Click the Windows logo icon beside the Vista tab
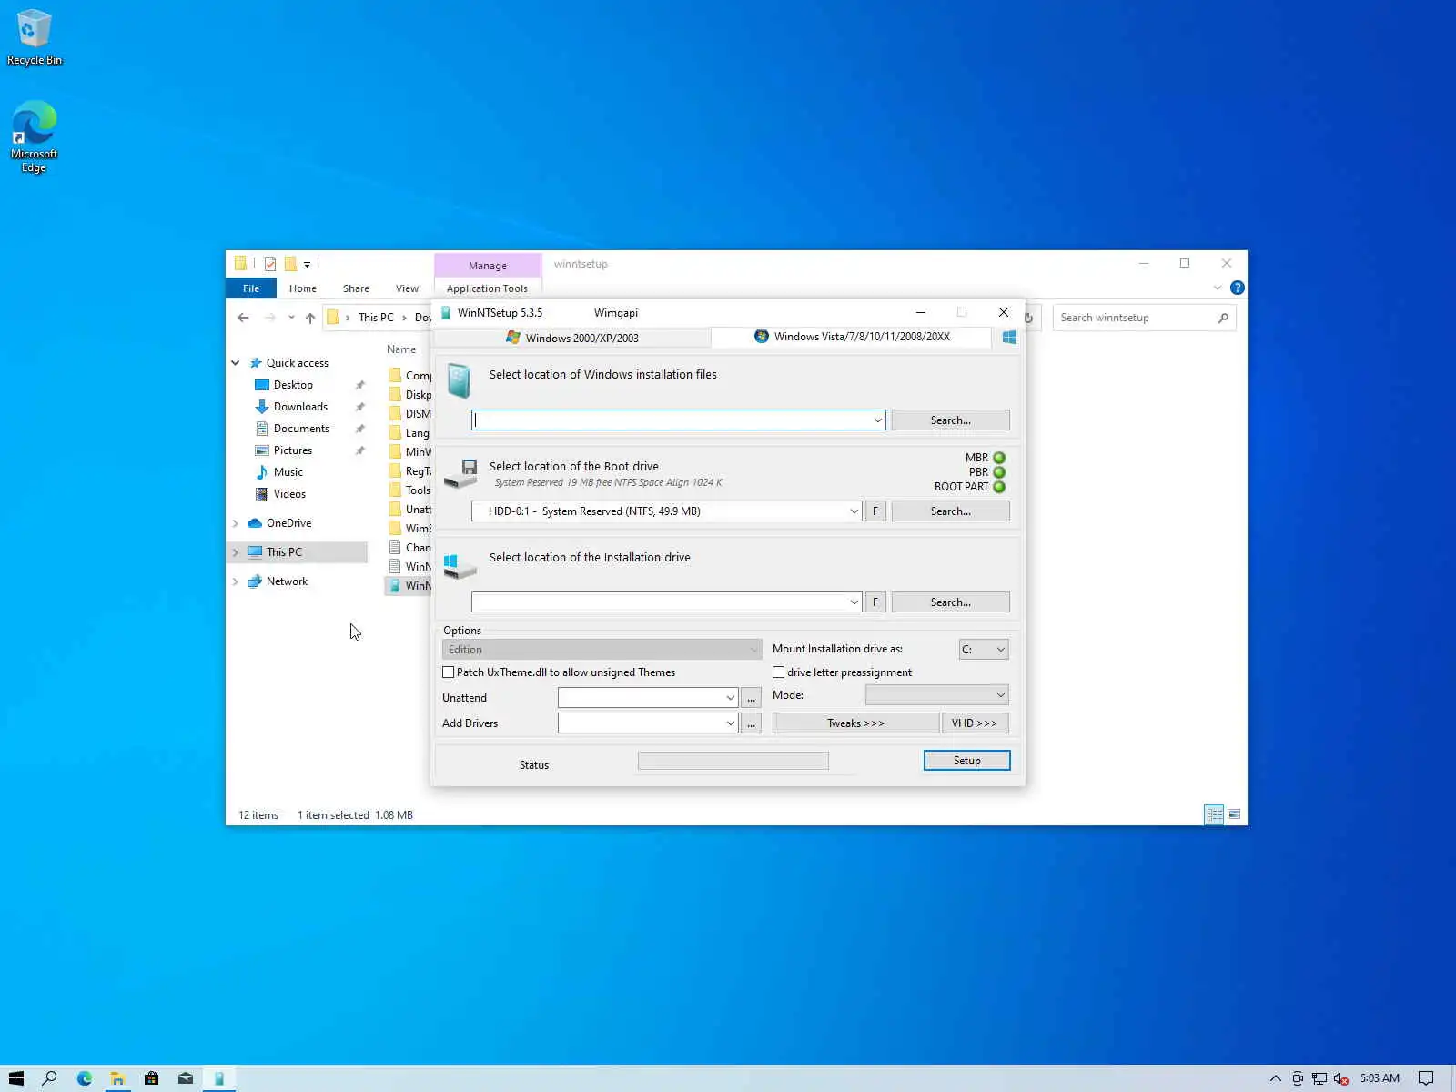This screenshot has height=1092, width=1456. tap(1009, 338)
